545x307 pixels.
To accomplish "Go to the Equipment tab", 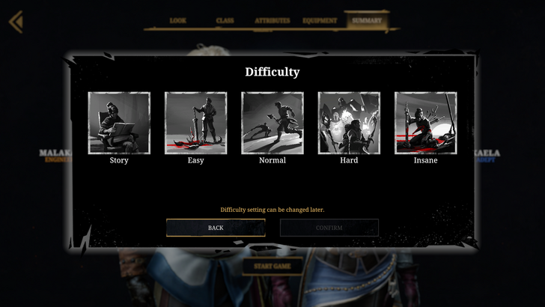I will [320, 20].
